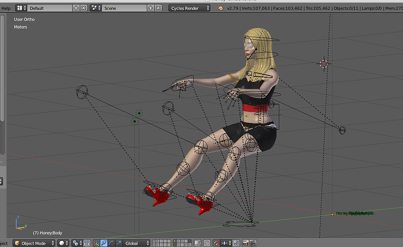
Task: Open the screen layout browser icon
Action: point(21,8)
